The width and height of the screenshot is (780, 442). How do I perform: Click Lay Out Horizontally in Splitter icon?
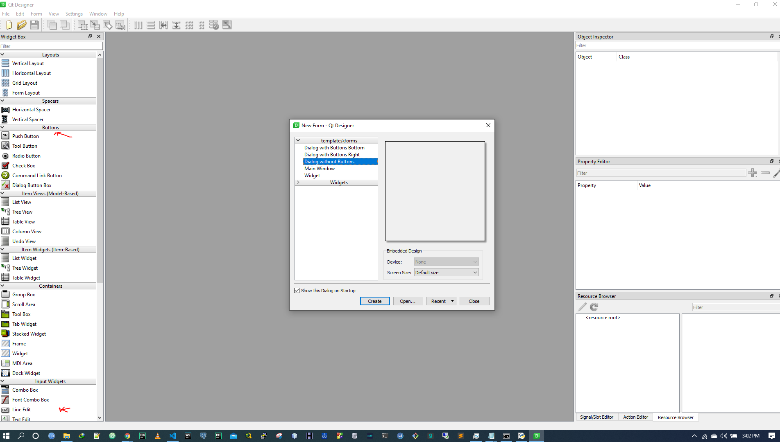(x=163, y=25)
